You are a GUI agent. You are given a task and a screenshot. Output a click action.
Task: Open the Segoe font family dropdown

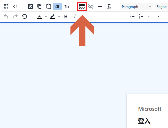coord(162,7)
